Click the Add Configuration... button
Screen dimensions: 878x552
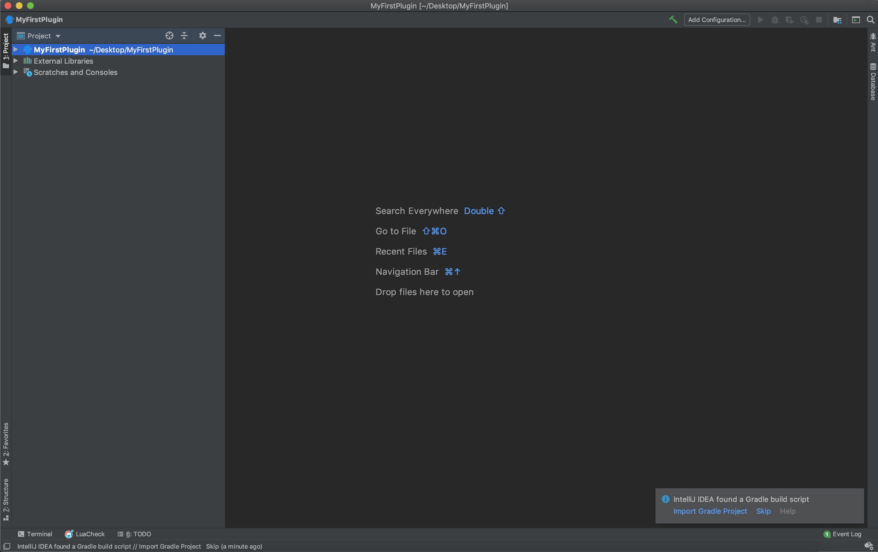tap(716, 20)
